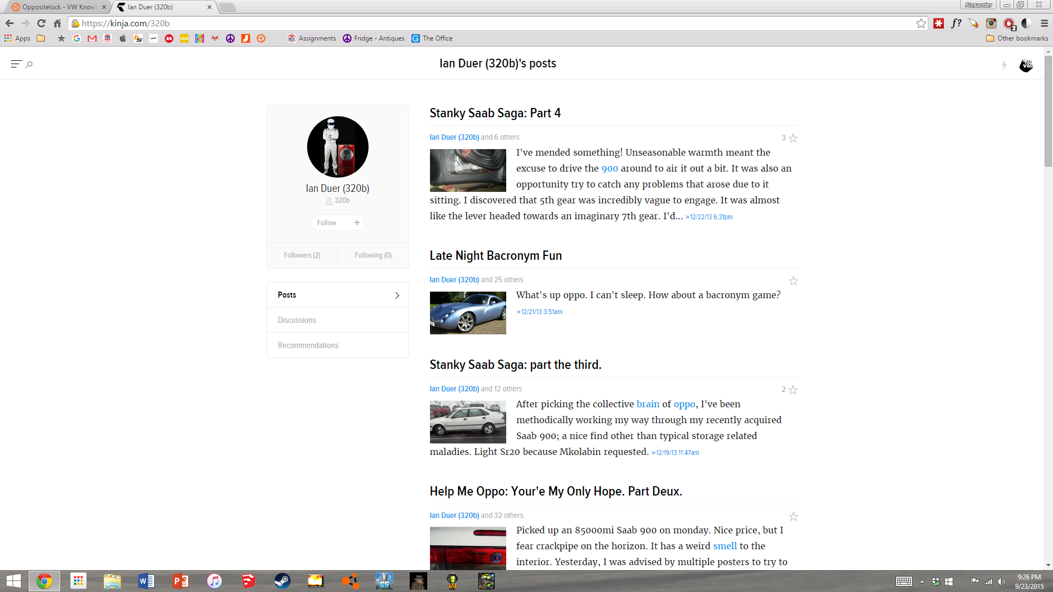
Task: Click the WhatFont f? extension icon
Action: point(956,23)
